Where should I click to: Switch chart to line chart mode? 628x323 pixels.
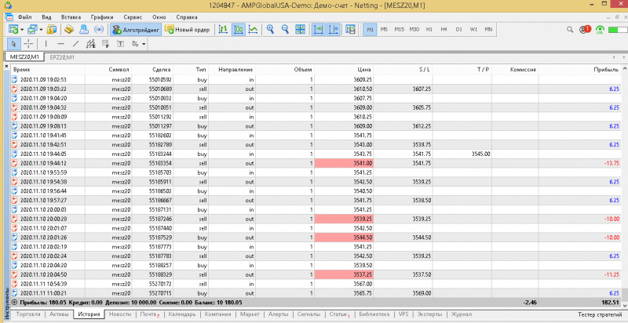253,30
